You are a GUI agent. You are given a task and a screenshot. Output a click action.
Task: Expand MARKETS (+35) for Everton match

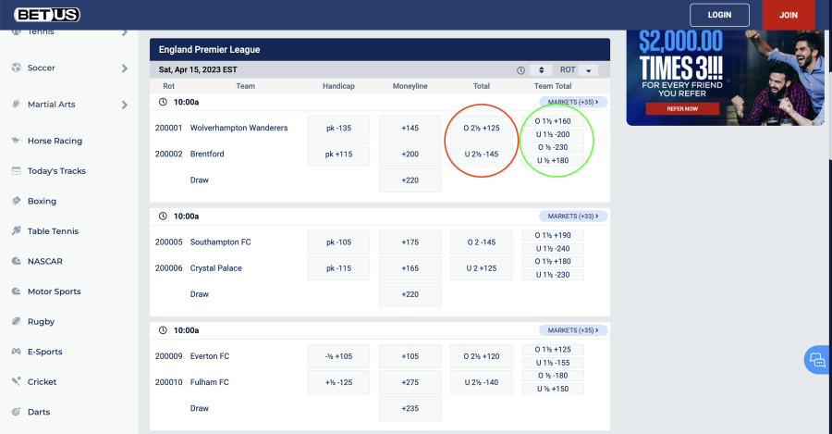tap(573, 330)
